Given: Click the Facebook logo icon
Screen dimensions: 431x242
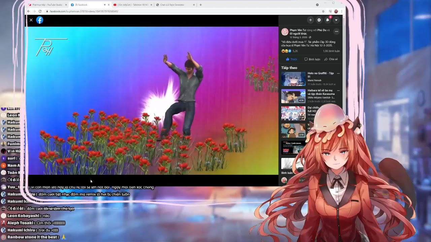Looking at the screenshot, I should pyautogui.click(x=40, y=20).
